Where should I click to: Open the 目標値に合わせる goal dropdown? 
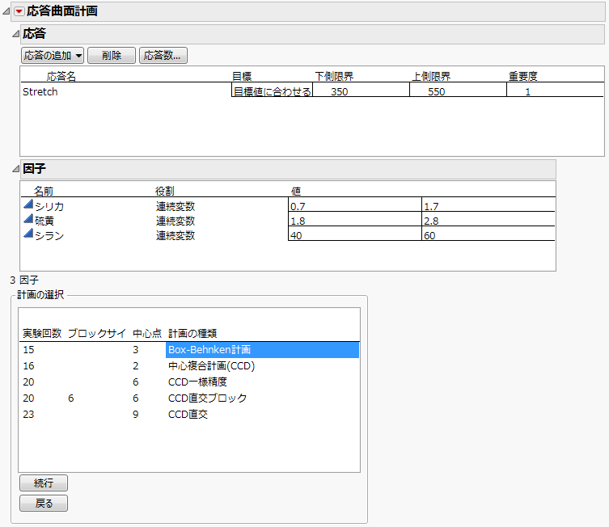pos(273,91)
